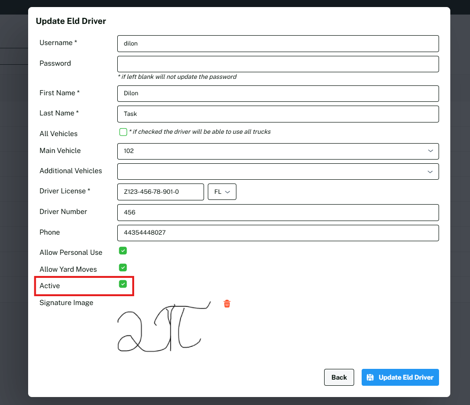Image resolution: width=470 pixels, height=405 pixels.
Task: Click the save icon in Update Eld Driver button
Action: (370, 377)
